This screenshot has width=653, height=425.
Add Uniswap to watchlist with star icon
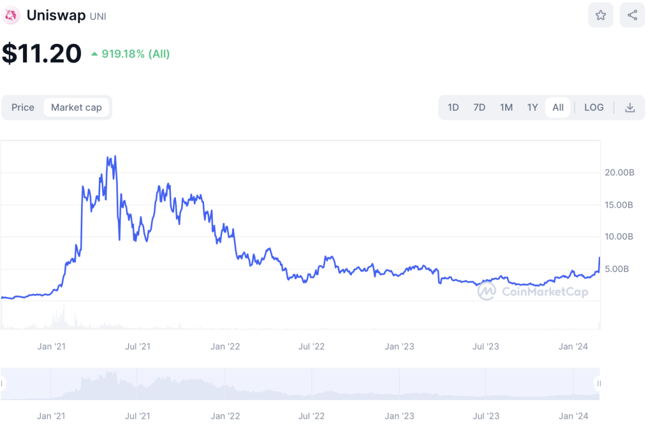coord(601,15)
